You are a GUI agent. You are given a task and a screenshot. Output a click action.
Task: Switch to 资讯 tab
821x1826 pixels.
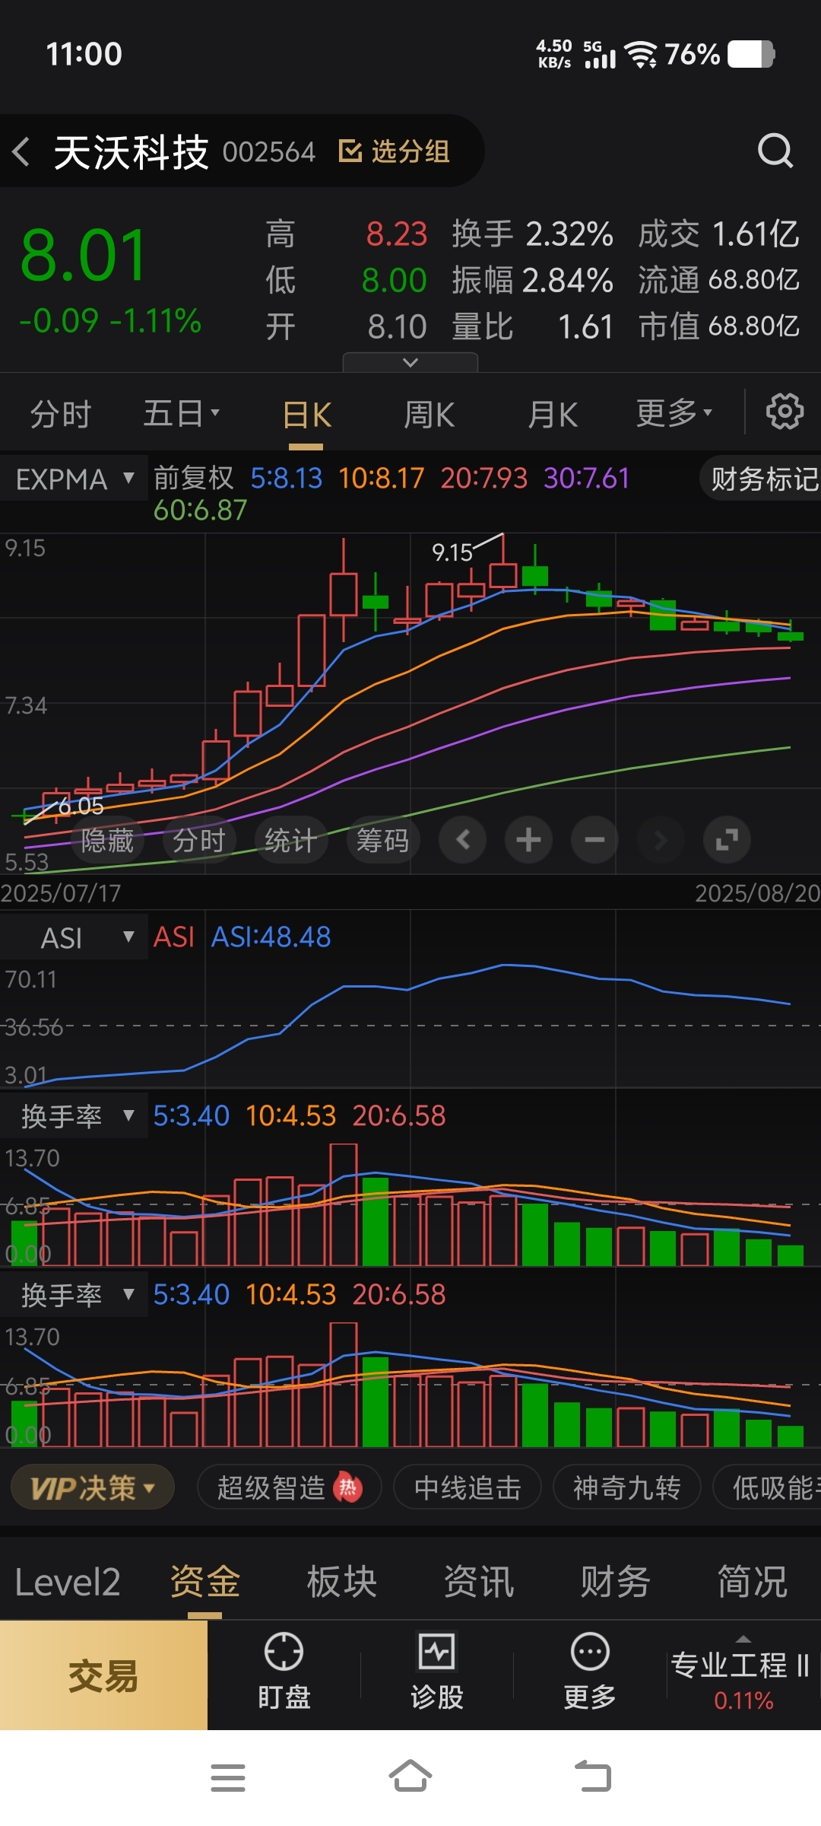(x=478, y=1583)
